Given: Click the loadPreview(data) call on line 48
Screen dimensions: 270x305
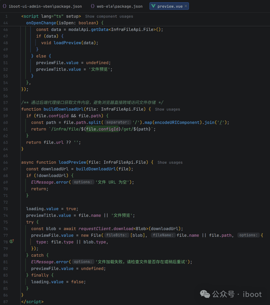Looking at the screenshot, I should coord(75,43).
